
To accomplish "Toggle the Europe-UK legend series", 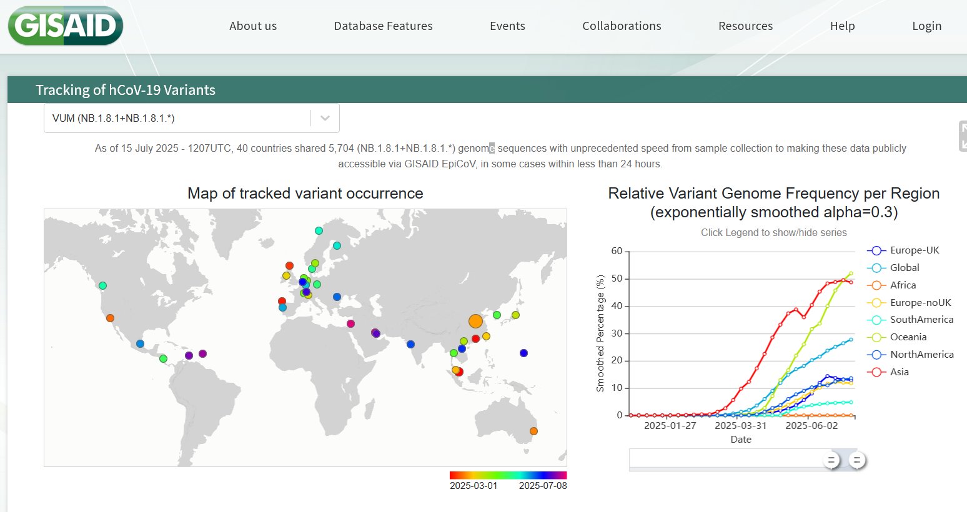I will click(915, 250).
